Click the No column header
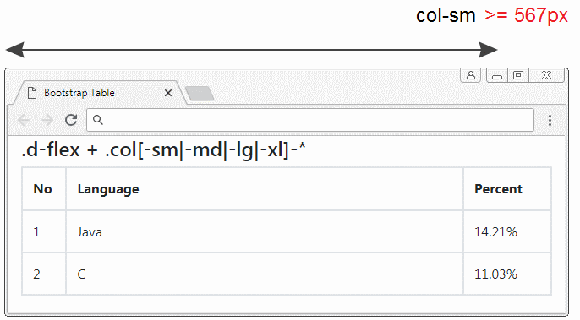The image size is (580, 320). 44,189
